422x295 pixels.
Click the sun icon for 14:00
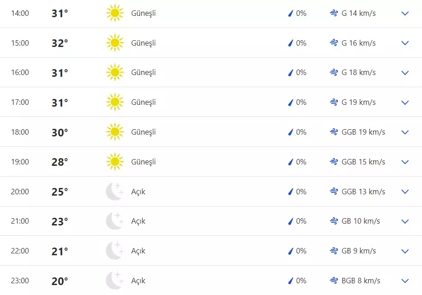[x=115, y=13]
